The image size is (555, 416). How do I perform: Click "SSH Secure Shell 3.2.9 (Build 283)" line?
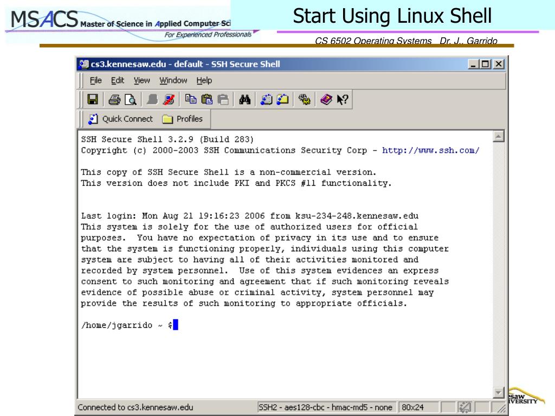click(x=167, y=139)
